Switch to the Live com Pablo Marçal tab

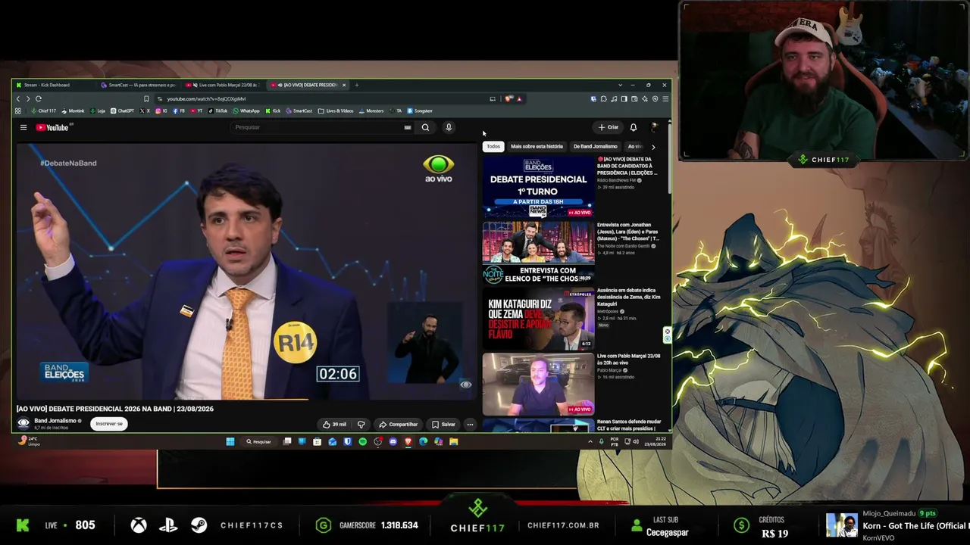click(x=224, y=85)
